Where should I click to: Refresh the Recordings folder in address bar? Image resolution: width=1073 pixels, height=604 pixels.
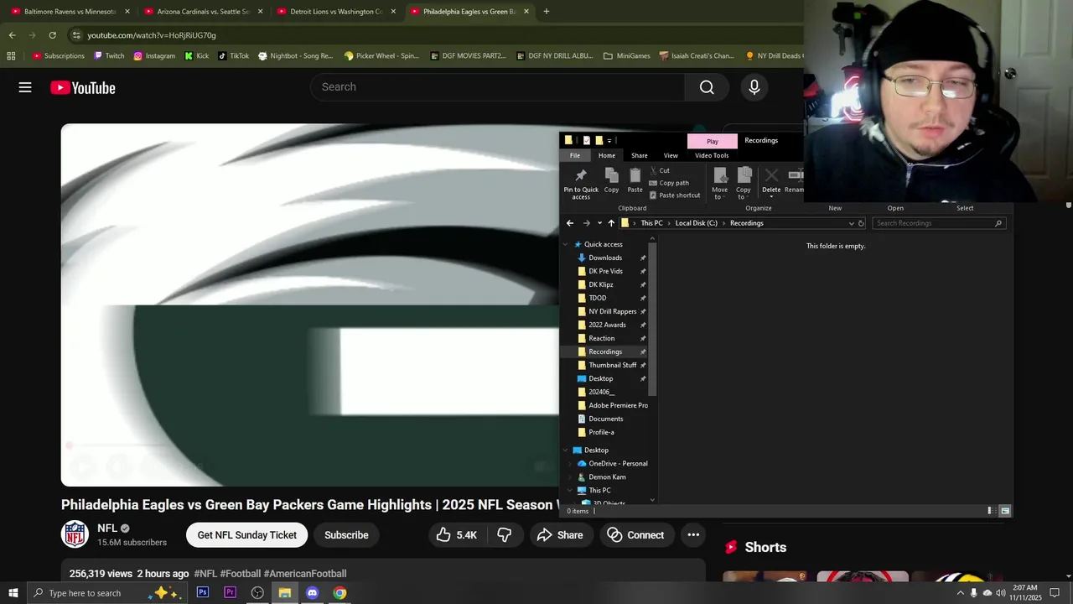pyautogui.click(x=861, y=223)
